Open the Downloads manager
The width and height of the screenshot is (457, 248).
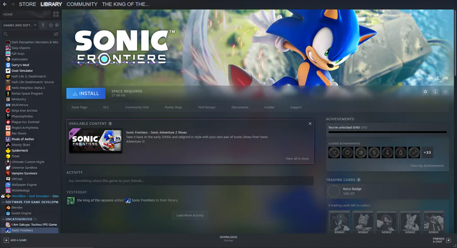tap(228, 239)
